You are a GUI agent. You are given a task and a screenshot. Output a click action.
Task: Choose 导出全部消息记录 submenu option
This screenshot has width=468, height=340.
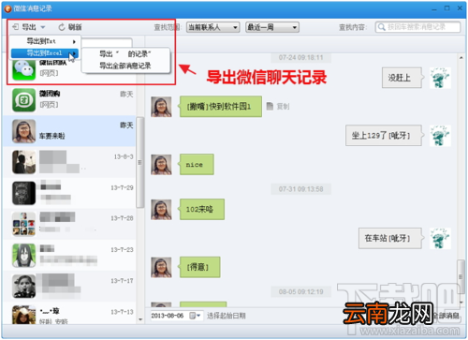124,66
